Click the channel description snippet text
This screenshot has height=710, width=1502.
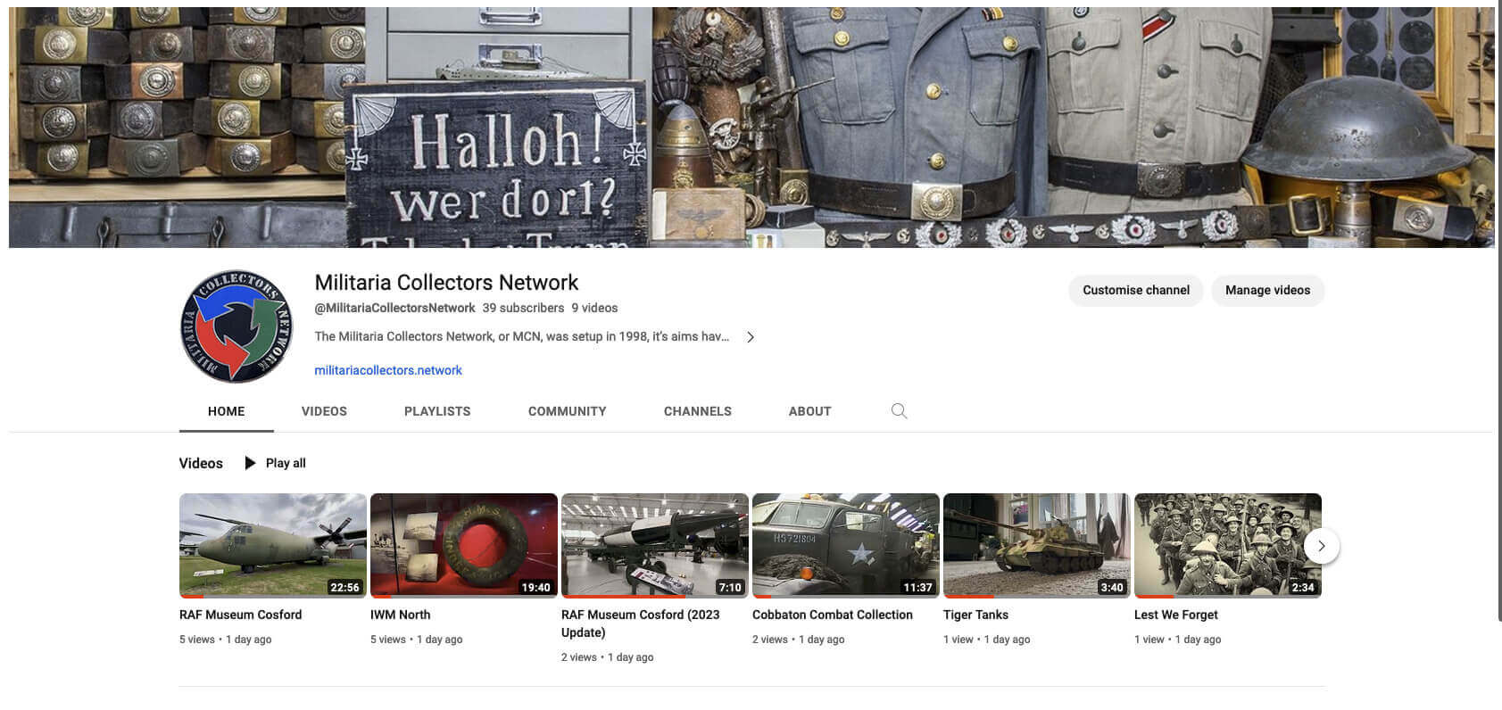click(x=522, y=336)
